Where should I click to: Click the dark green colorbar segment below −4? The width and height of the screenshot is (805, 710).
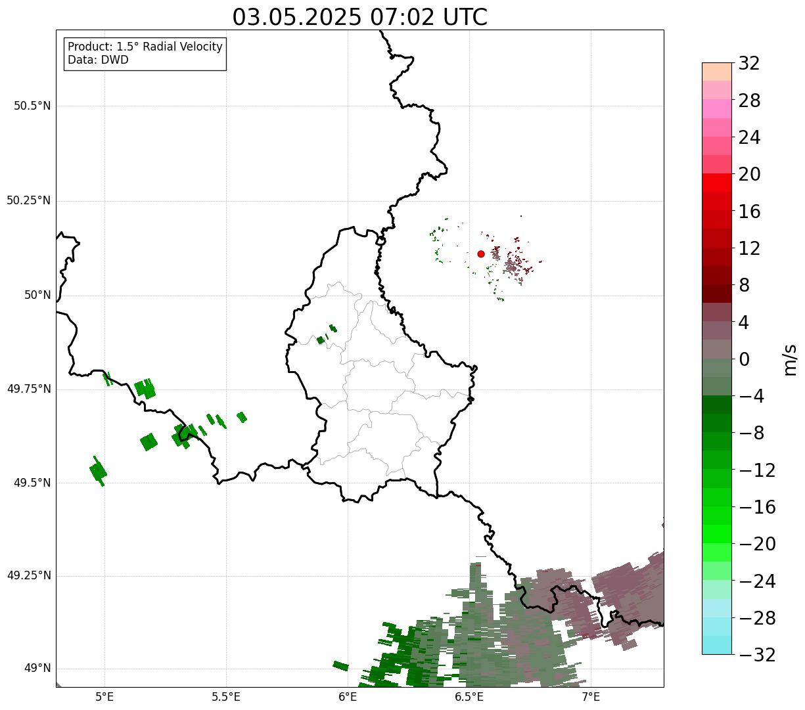pyautogui.click(x=717, y=405)
